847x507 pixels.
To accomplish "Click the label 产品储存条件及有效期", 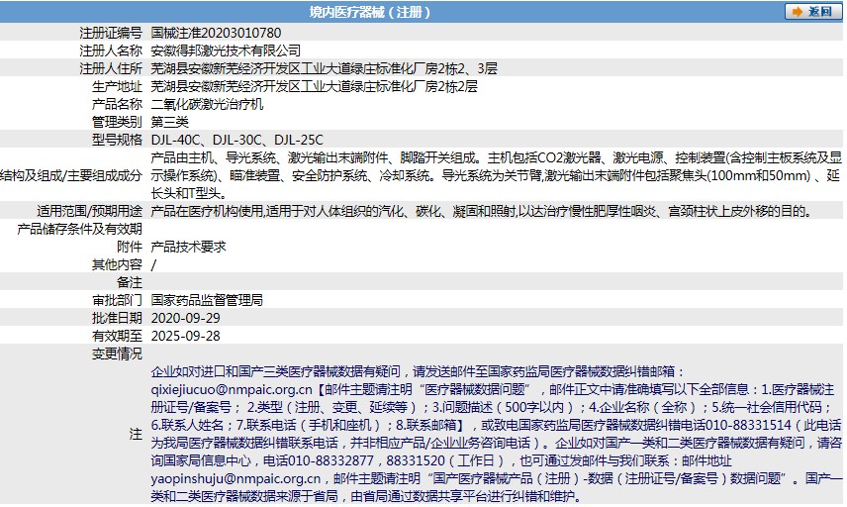I will (79, 229).
